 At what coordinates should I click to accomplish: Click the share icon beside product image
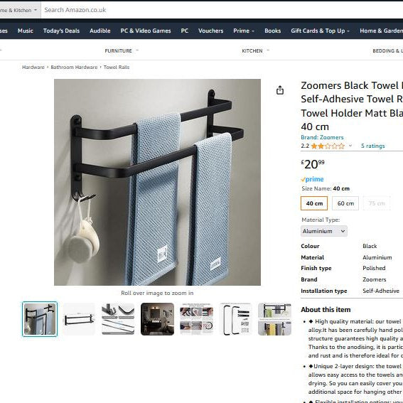tap(280, 90)
